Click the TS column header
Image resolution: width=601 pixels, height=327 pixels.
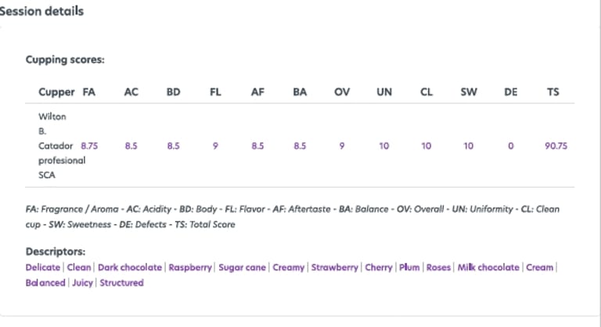coord(553,92)
